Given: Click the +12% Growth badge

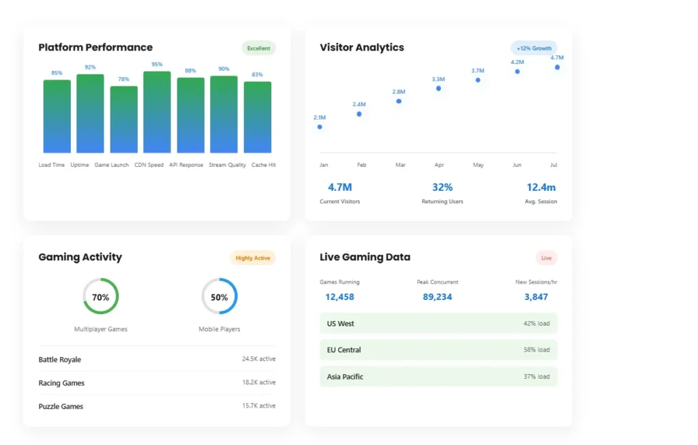Looking at the screenshot, I should pos(533,48).
